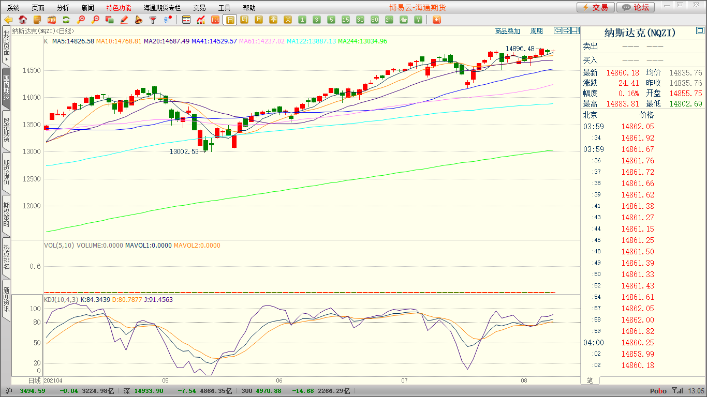Open the 分析 menu
The width and height of the screenshot is (707, 397).
tap(63, 8)
